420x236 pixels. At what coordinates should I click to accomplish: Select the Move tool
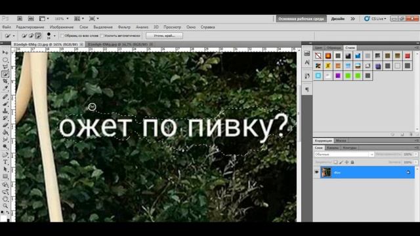tap(5, 52)
